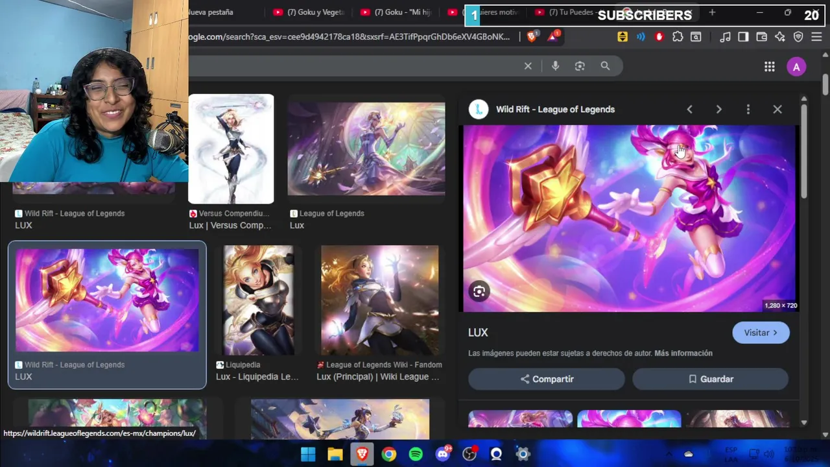This screenshot has width=830, height=467.
Task: Open Settings gear from taskbar
Action: (x=523, y=454)
